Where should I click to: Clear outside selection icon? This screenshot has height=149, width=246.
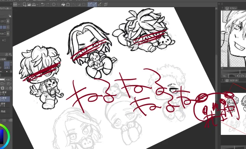point(59,4)
